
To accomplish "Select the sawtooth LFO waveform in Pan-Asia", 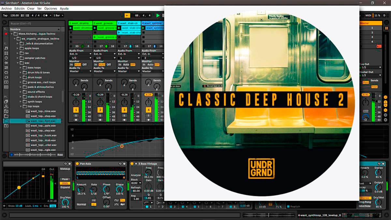I will coord(123,200).
